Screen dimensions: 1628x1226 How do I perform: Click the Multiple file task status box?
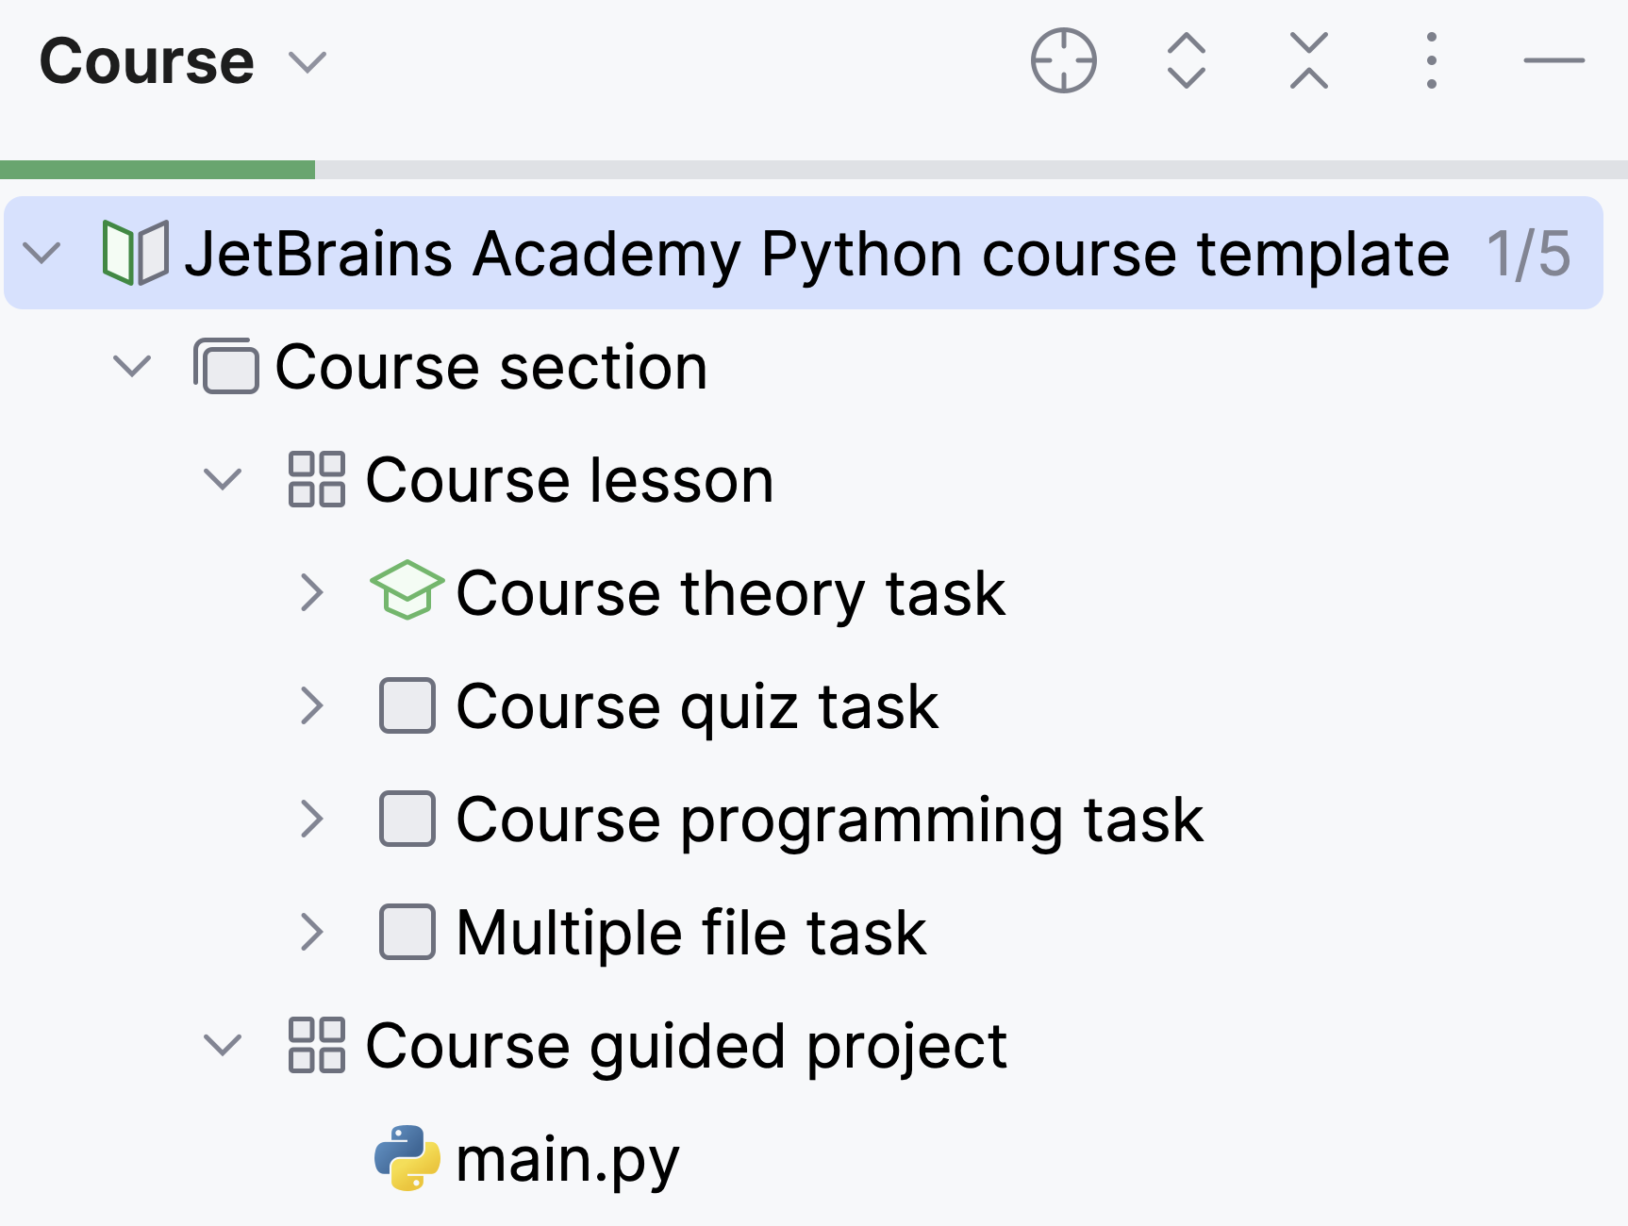[x=407, y=932]
